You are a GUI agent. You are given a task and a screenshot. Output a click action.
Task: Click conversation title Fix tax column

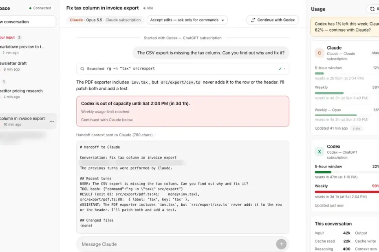coord(102,8)
